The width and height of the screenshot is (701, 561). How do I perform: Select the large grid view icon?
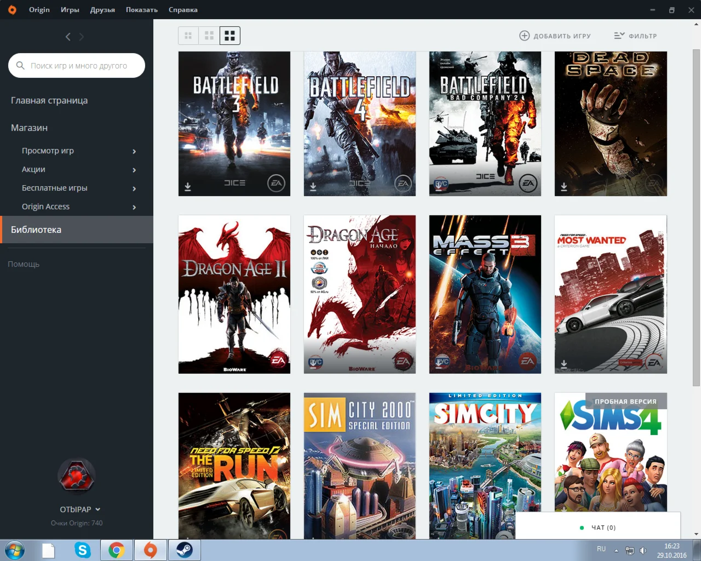tap(229, 35)
